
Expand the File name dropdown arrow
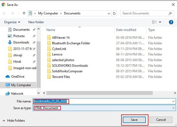pyautogui.click(x=174, y=101)
